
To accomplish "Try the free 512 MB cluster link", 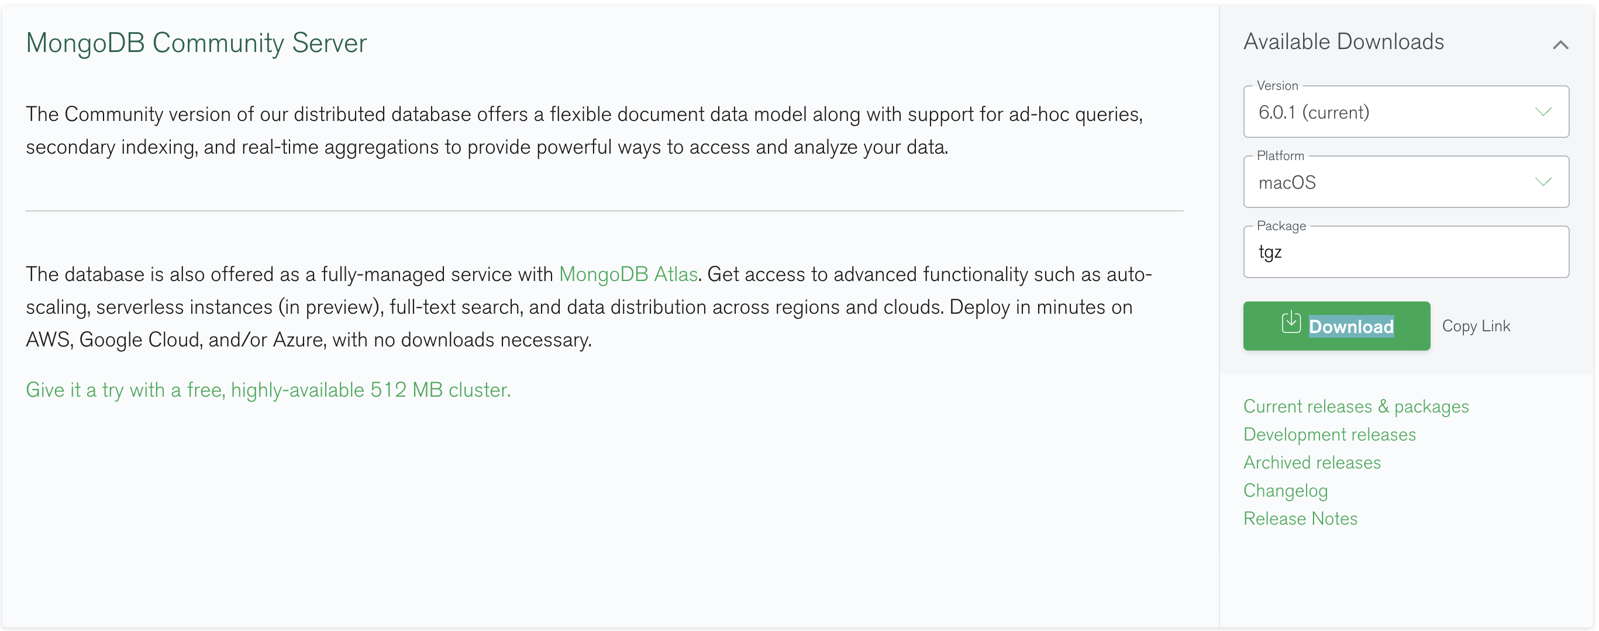I will pos(268,390).
